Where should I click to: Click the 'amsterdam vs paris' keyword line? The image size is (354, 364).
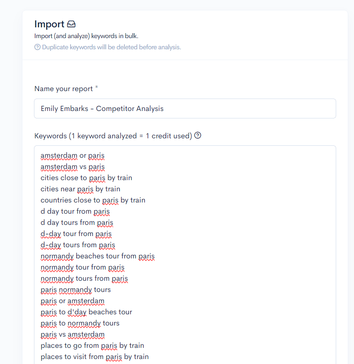(x=73, y=167)
